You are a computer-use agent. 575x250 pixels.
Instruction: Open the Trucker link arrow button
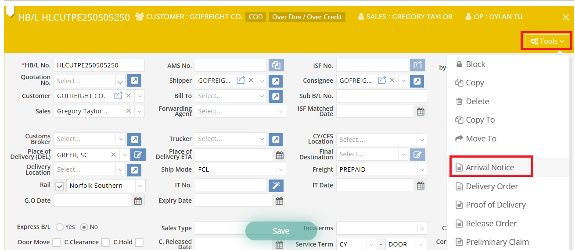(x=276, y=139)
